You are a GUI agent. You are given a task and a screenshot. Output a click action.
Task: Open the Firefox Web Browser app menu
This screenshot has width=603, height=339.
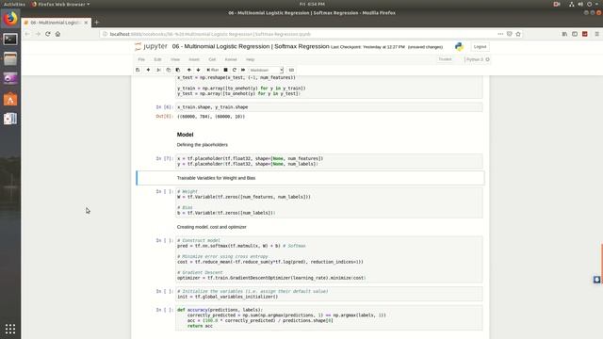click(x=60, y=4)
